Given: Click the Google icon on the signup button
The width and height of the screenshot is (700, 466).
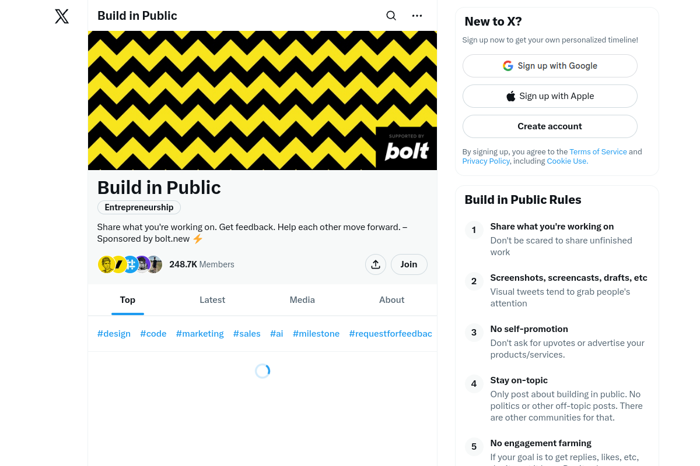Looking at the screenshot, I should (x=508, y=66).
